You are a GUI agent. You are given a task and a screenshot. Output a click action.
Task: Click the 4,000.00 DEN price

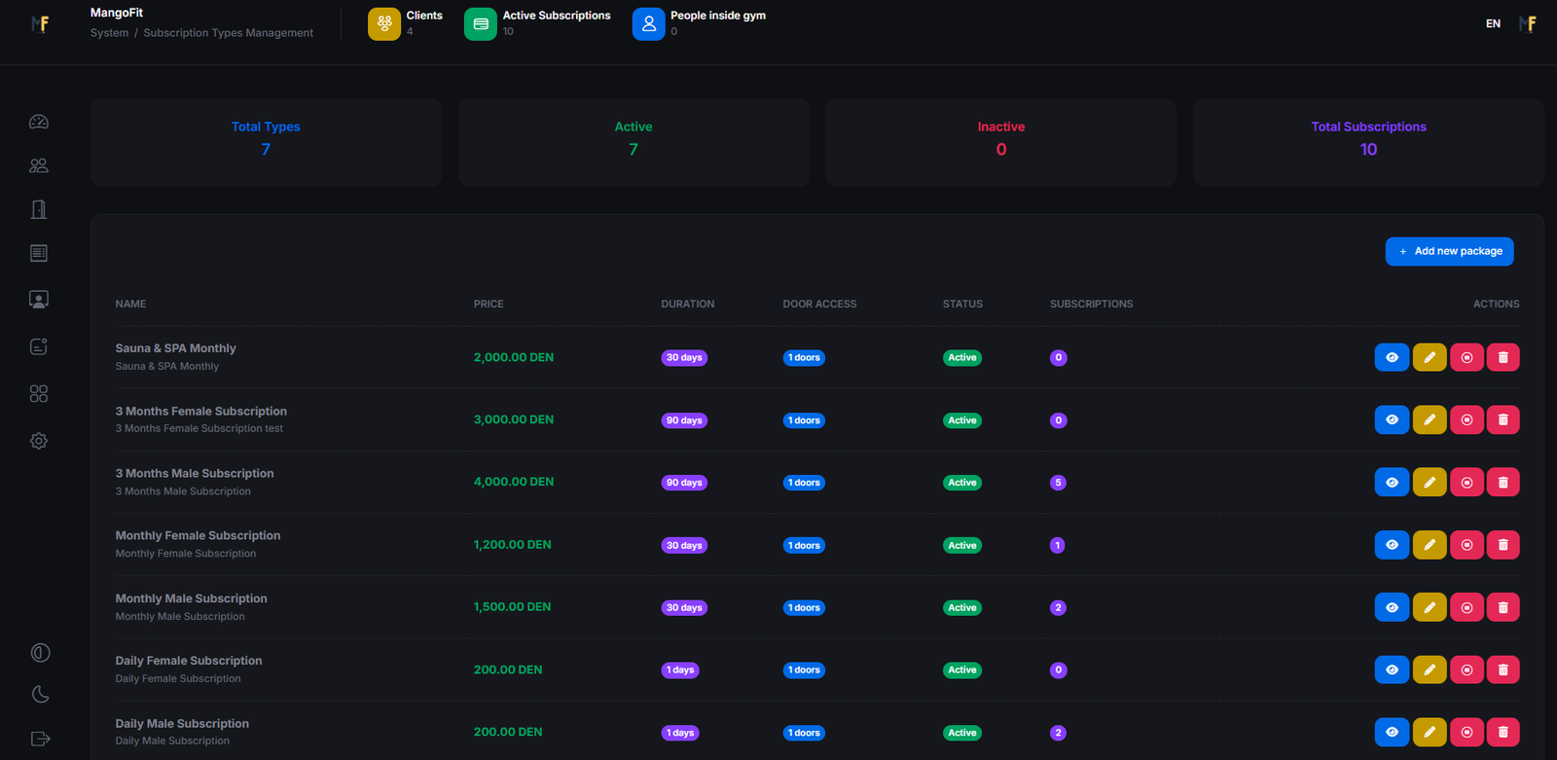[514, 482]
